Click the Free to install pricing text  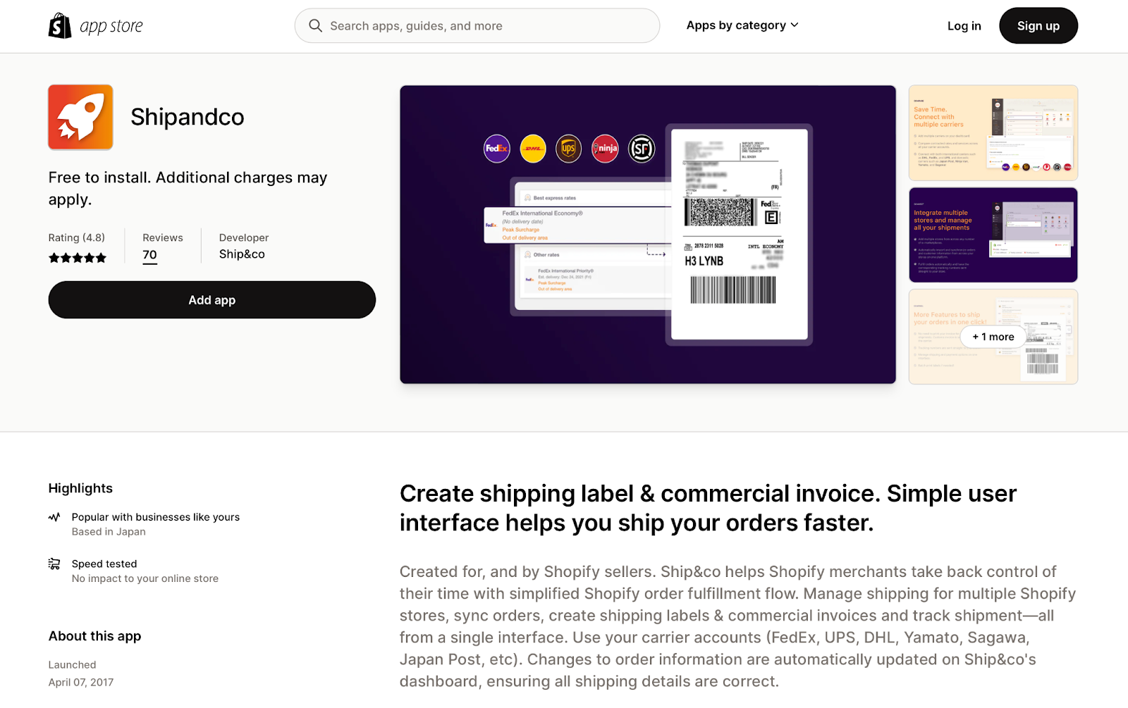coord(188,188)
